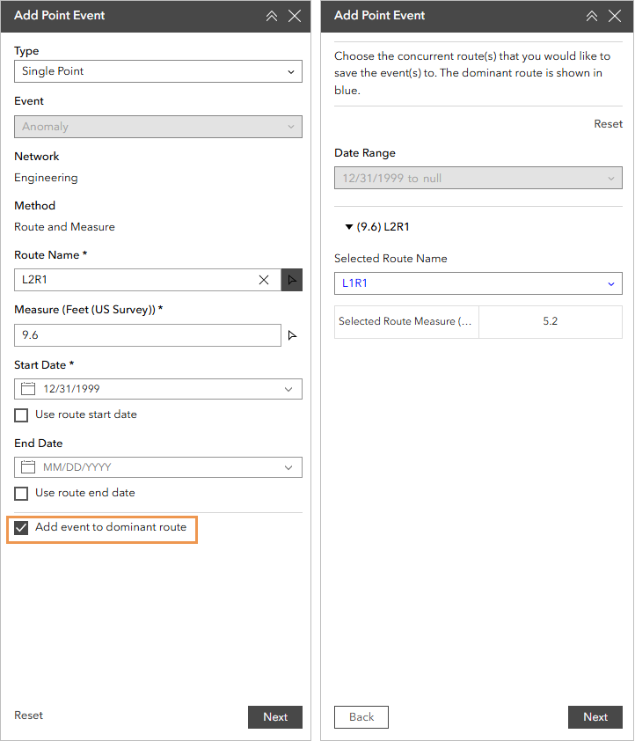Close the right Add Point Event panel
The height and width of the screenshot is (741, 635).
tap(615, 16)
